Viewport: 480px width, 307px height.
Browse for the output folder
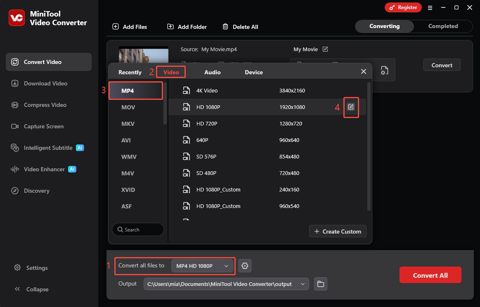pyautogui.click(x=321, y=284)
